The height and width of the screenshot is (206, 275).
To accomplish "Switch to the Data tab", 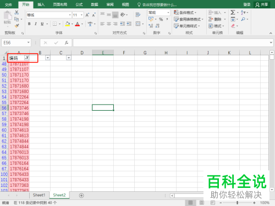I will tap(95, 4).
